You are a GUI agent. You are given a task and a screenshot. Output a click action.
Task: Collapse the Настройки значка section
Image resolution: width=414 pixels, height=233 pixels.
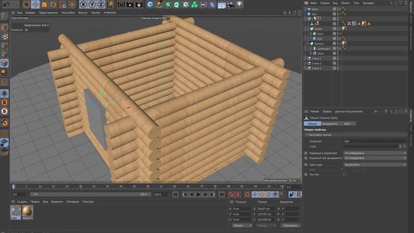307,135
